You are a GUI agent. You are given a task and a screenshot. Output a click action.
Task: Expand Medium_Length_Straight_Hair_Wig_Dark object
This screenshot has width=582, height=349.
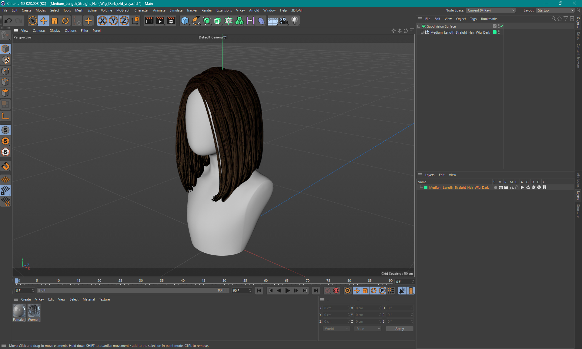422,32
